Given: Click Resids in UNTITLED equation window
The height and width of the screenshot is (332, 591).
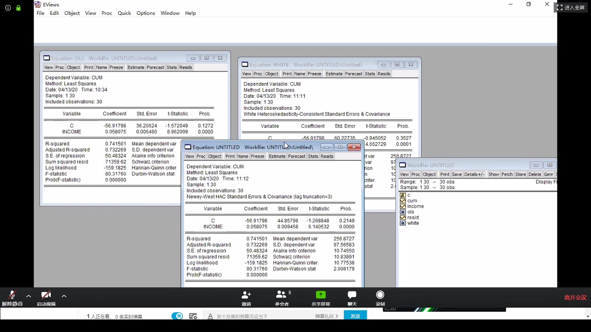Looking at the screenshot, I should pyautogui.click(x=327, y=156).
